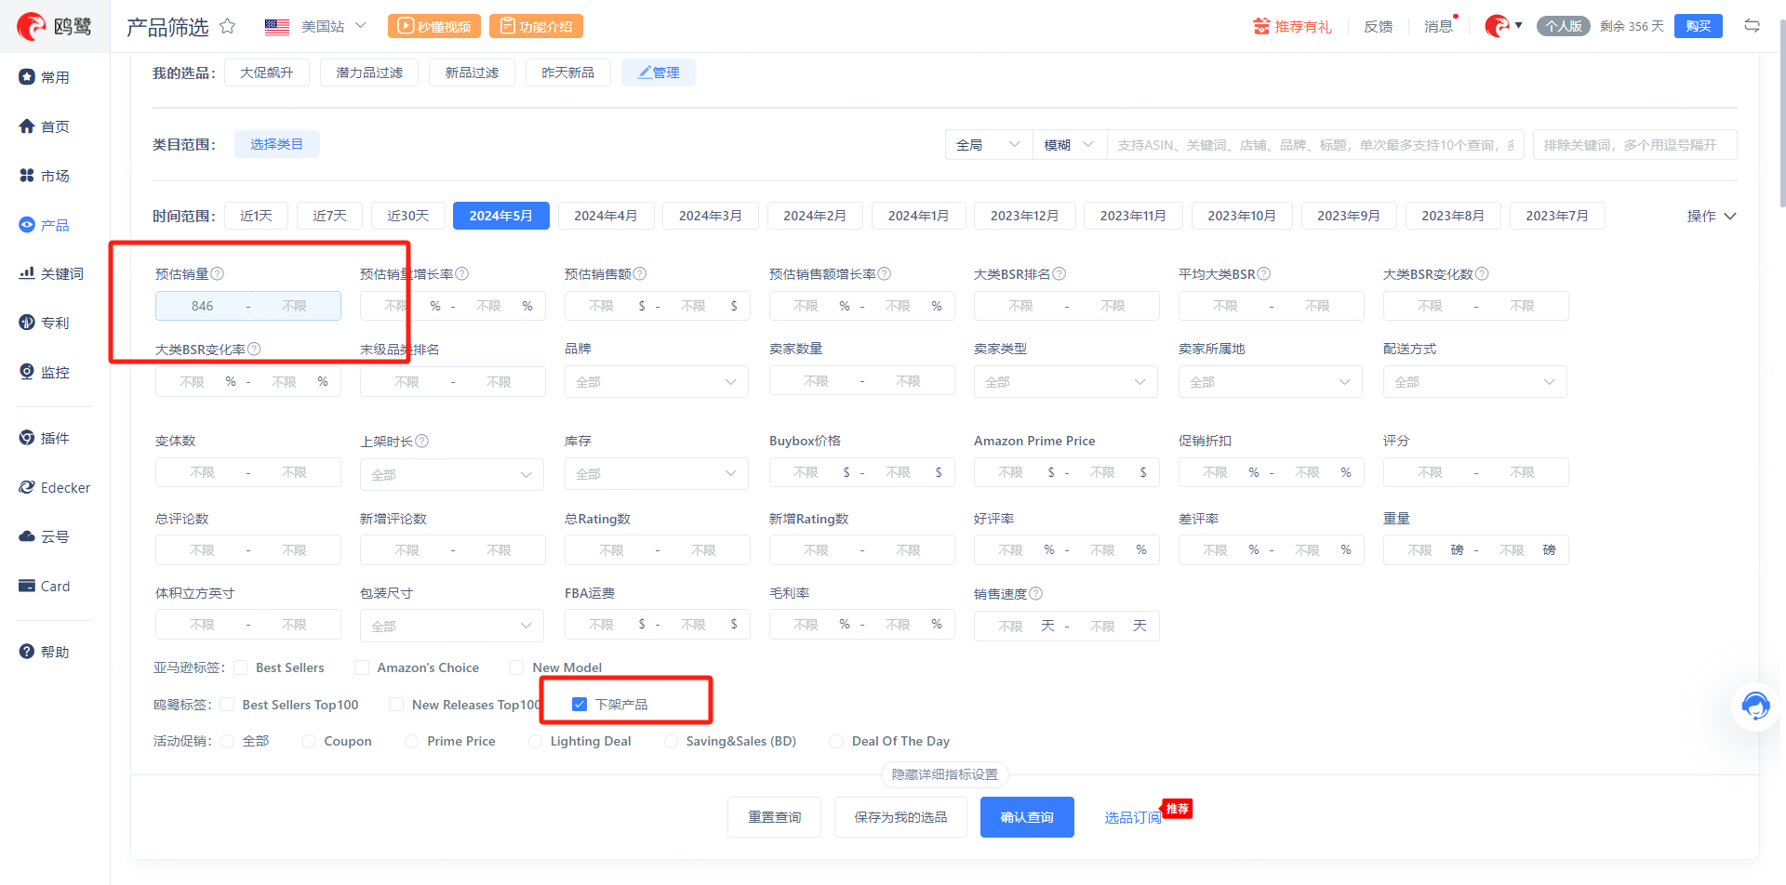Click the 排除关键词 input field
The width and height of the screenshot is (1786, 885).
click(1634, 144)
